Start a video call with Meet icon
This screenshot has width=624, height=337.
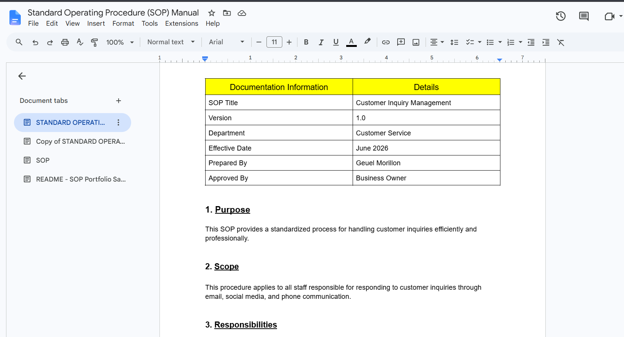609,16
